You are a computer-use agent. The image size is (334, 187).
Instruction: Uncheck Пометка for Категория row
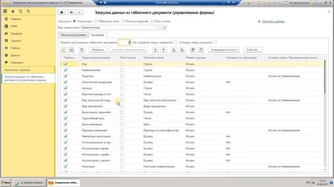[x=66, y=166]
